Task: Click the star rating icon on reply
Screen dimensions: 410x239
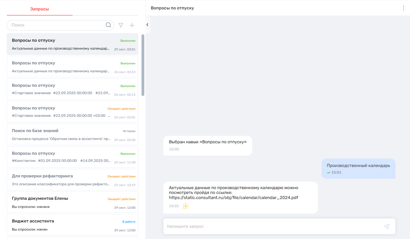Action: point(186,206)
